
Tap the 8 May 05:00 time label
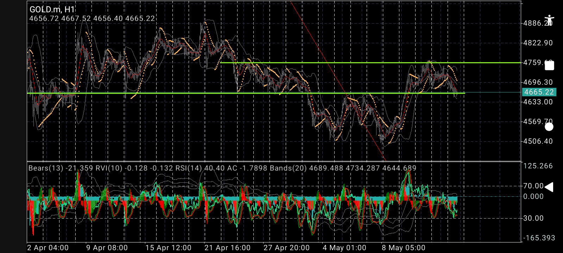[404, 248]
